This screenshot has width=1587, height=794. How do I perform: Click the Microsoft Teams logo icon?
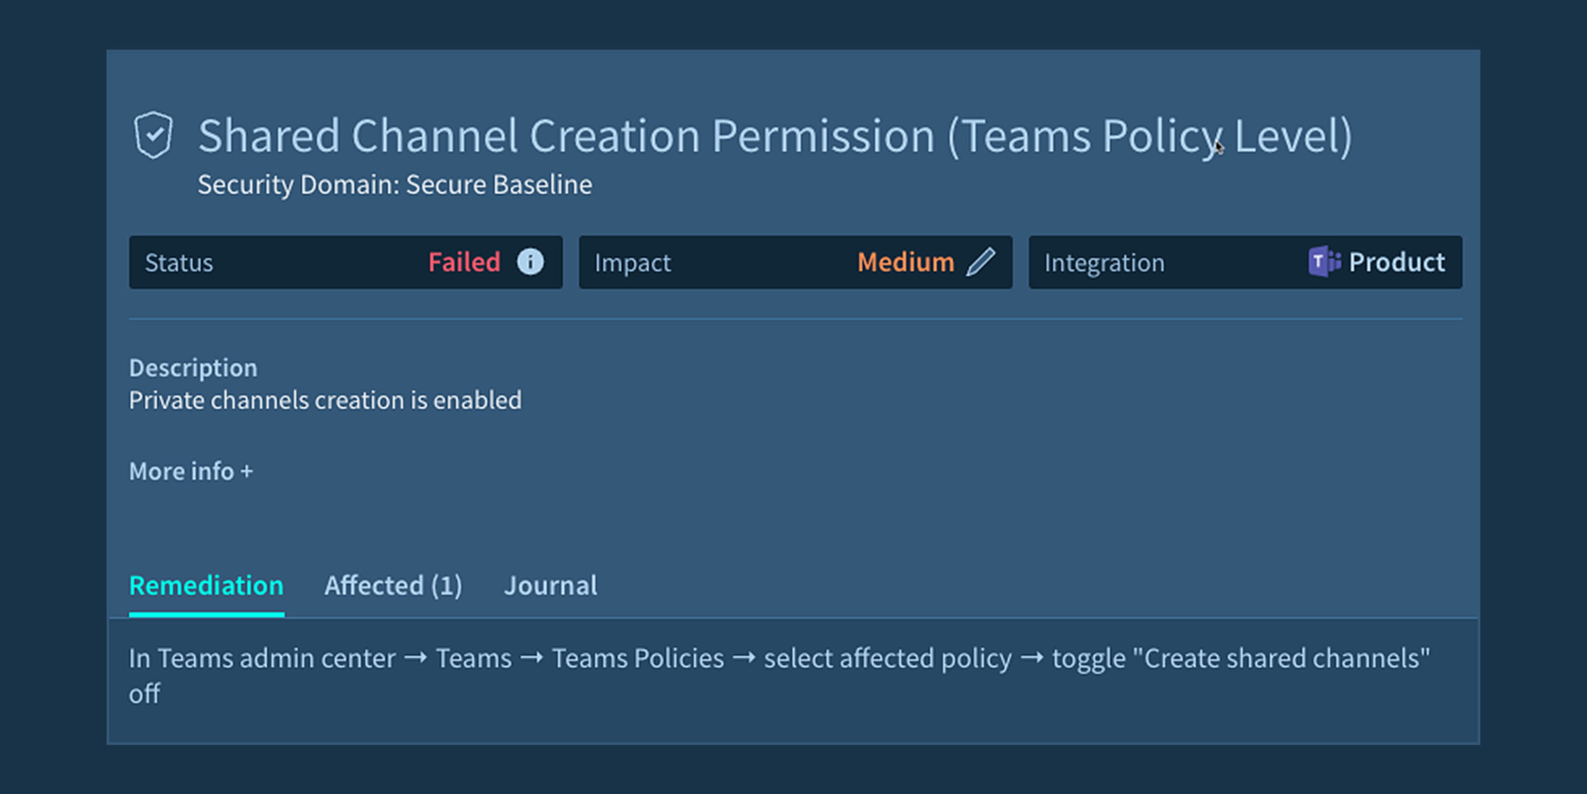(1324, 262)
